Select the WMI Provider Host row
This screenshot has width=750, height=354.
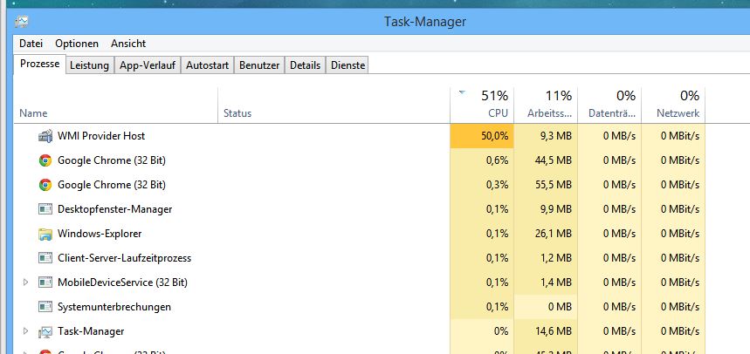tap(360, 136)
